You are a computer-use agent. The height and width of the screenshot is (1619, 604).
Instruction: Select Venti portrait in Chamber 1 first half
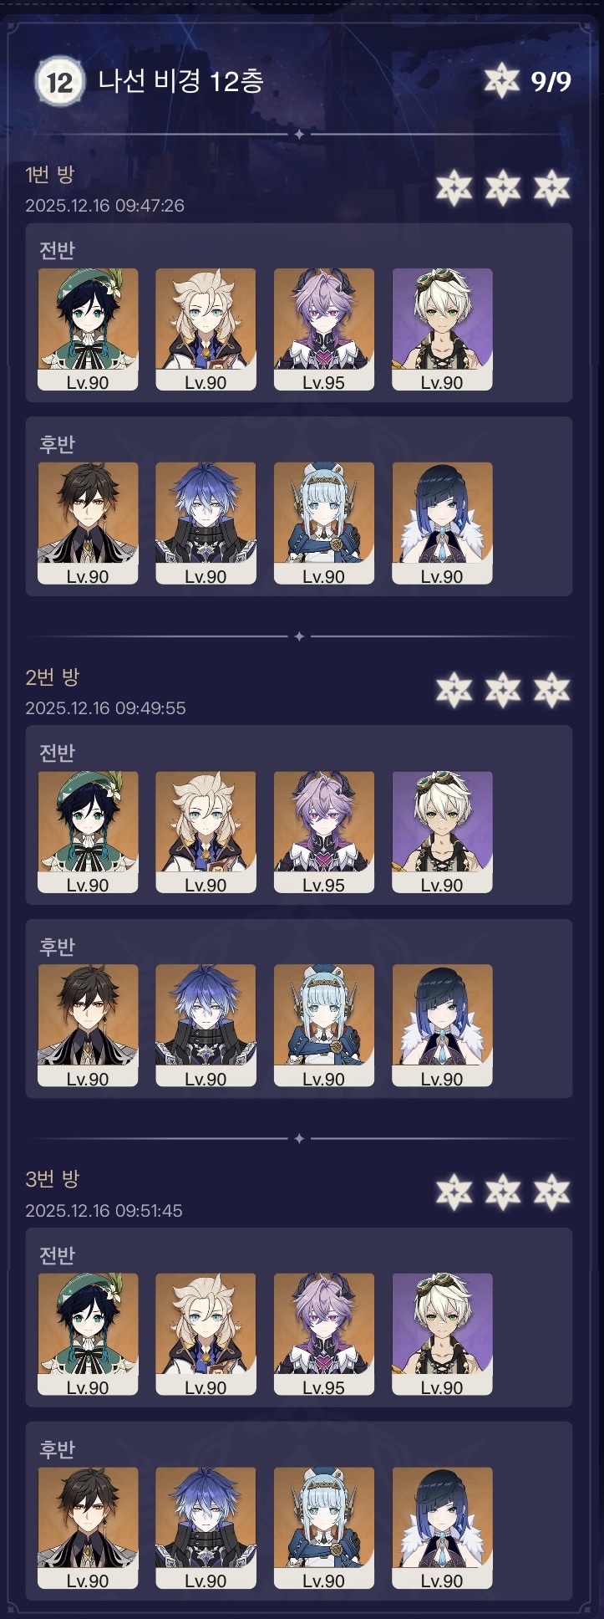pyautogui.click(x=88, y=329)
